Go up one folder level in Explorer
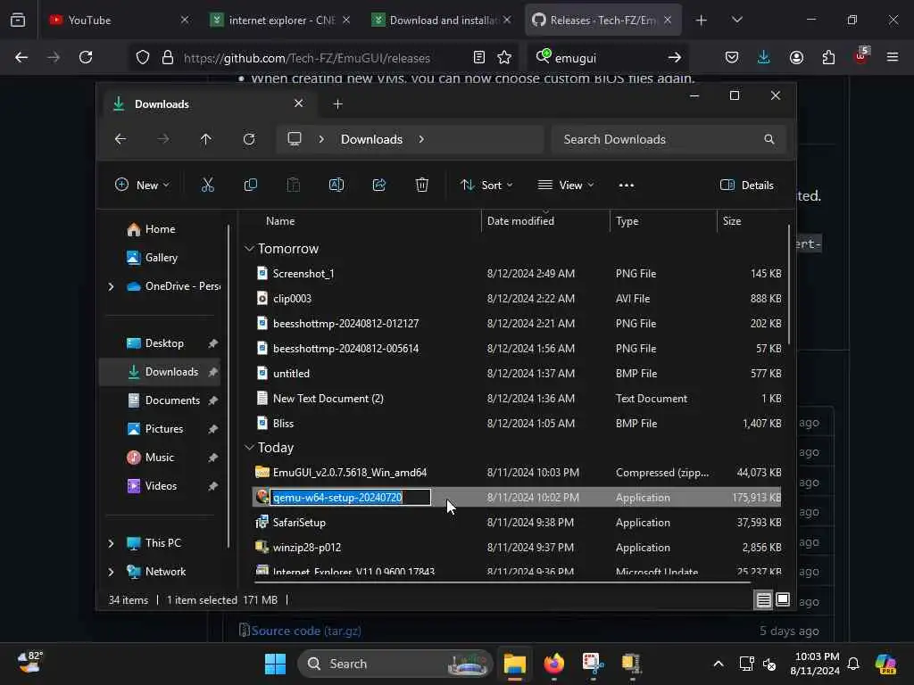This screenshot has height=685, width=914. [x=206, y=139]
